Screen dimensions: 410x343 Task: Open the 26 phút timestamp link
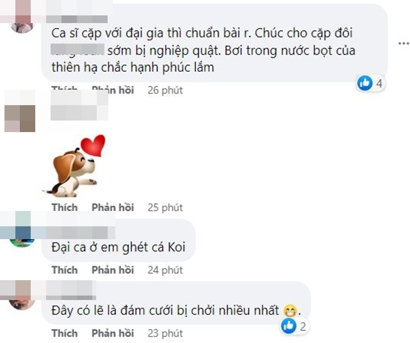coord(165,90)
